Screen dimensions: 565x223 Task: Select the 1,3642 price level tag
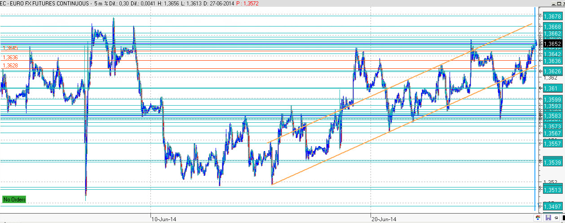pos(552,54)
